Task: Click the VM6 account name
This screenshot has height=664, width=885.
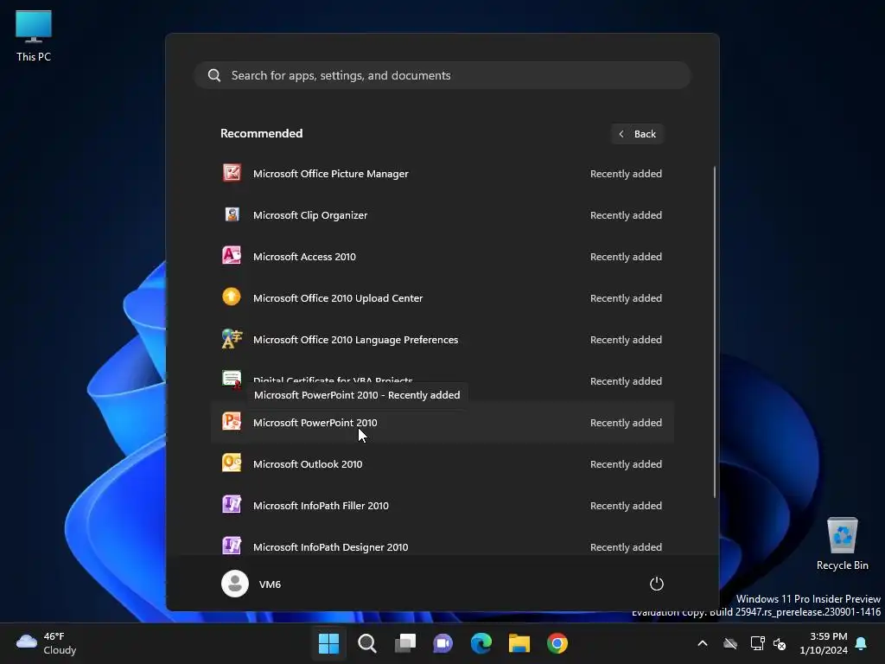Action: (x=270, y=584)
